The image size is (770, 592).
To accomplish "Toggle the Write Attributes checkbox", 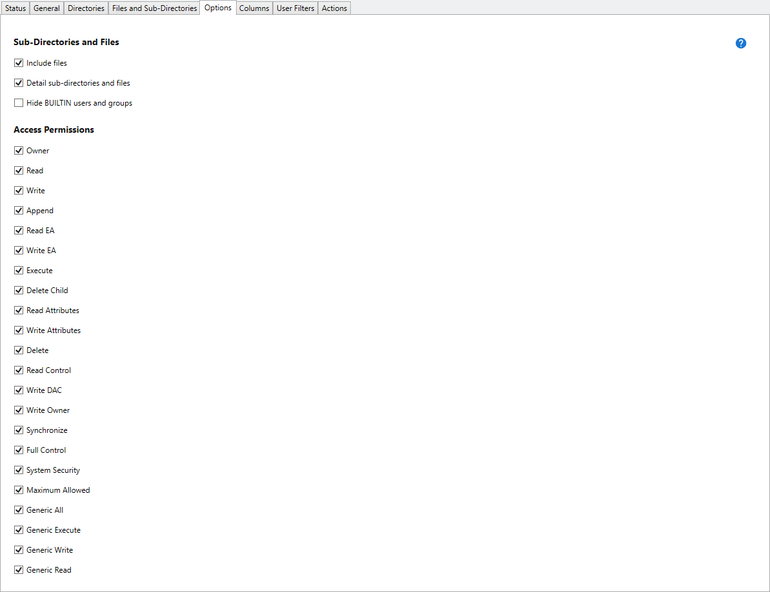I will pos(19,330).
